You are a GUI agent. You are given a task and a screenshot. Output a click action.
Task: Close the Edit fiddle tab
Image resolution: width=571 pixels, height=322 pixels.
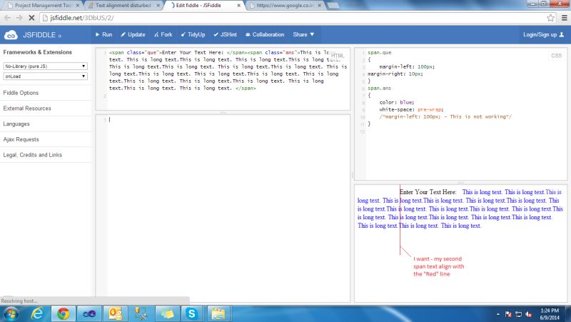pyautogui.click(x=239, y=6)
